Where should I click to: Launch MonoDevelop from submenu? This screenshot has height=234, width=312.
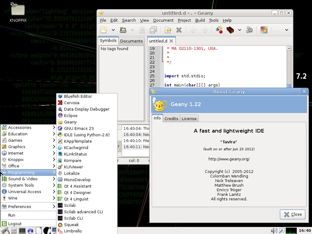(87, 180)
